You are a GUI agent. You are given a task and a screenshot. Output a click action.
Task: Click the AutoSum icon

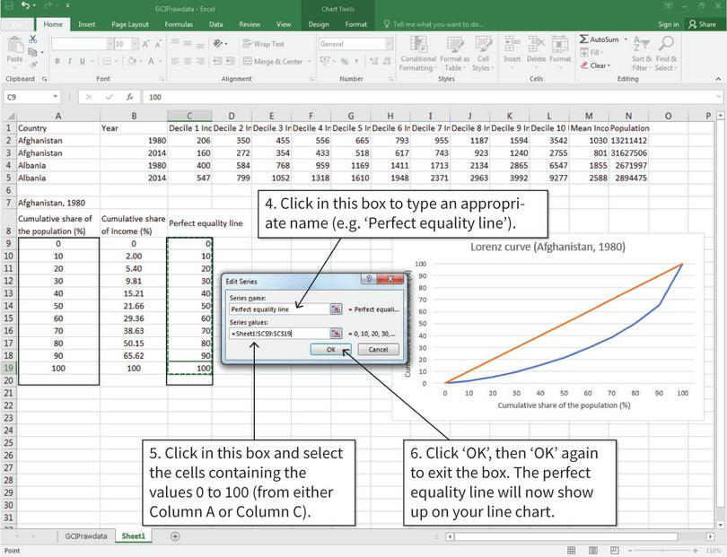pyautogui.click(x=585, y=39)
